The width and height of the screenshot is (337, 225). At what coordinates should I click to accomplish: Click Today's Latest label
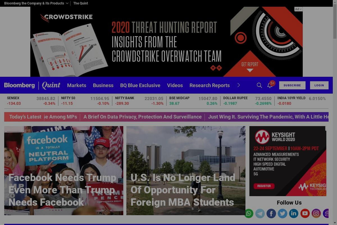(x=25, y=117)
